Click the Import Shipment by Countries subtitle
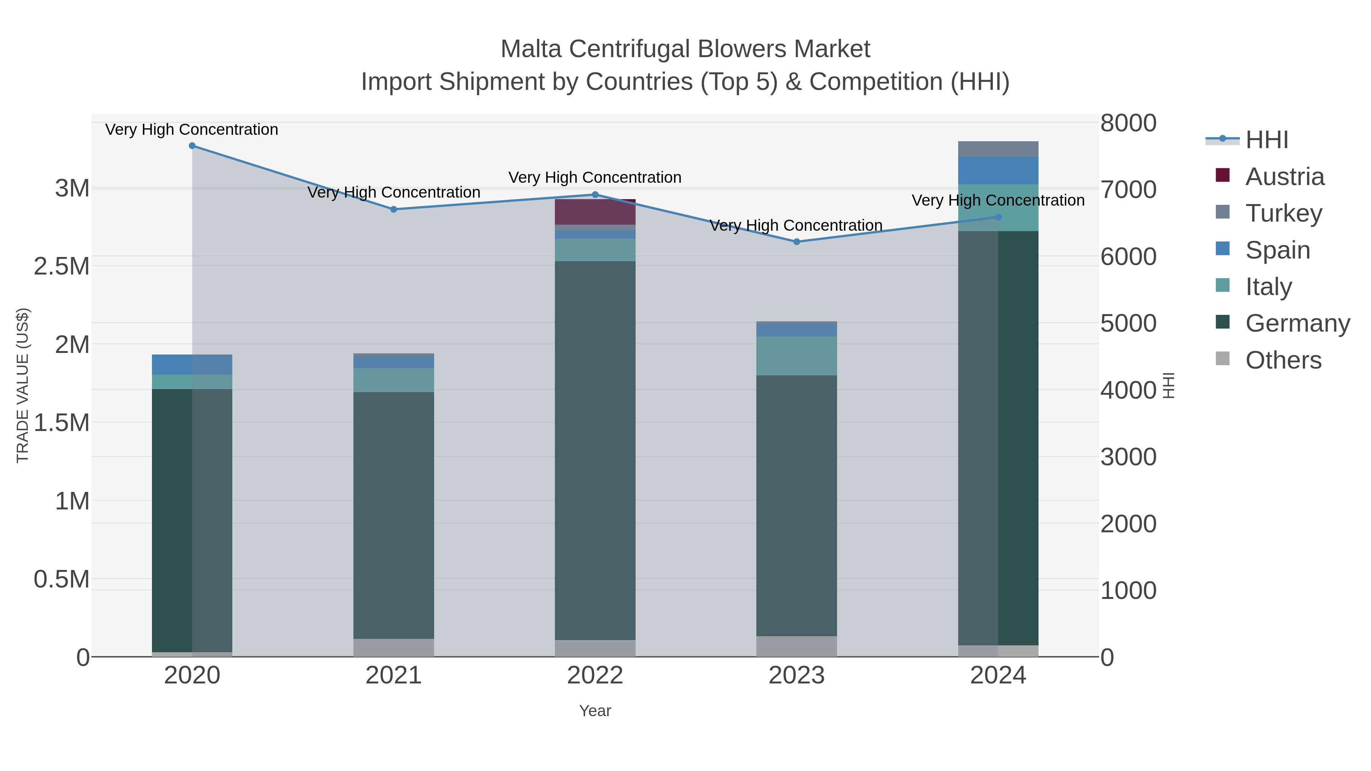This screenshot has width=1371, height=771. coord(685,82)
